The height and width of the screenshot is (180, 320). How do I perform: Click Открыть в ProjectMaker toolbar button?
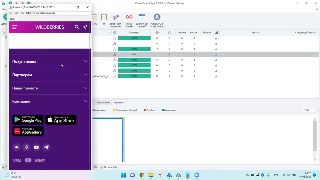click(157, 21)
